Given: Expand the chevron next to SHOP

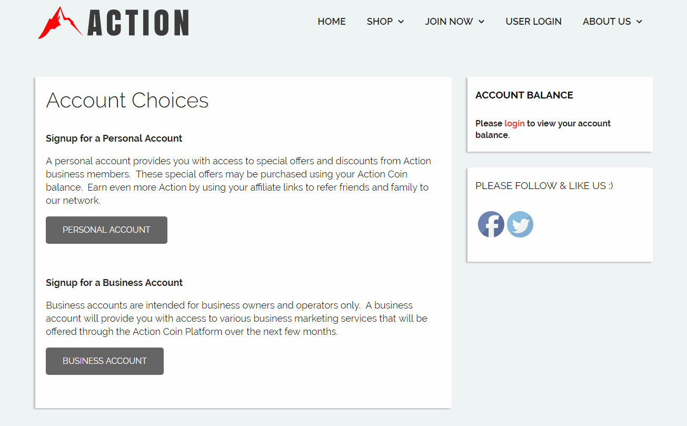Looking at the screenshot, I should [x=401, y=22].
